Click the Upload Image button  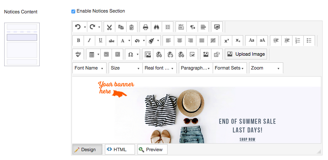[246, 54]
